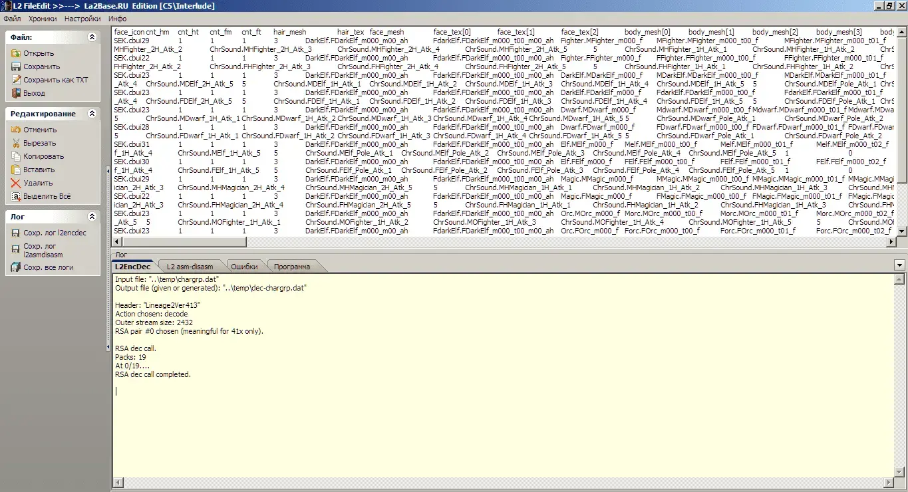Screen dimensions: 908x492
Task: Click the Outer stream size: 2432 line
Action: (x=154, y=322)
